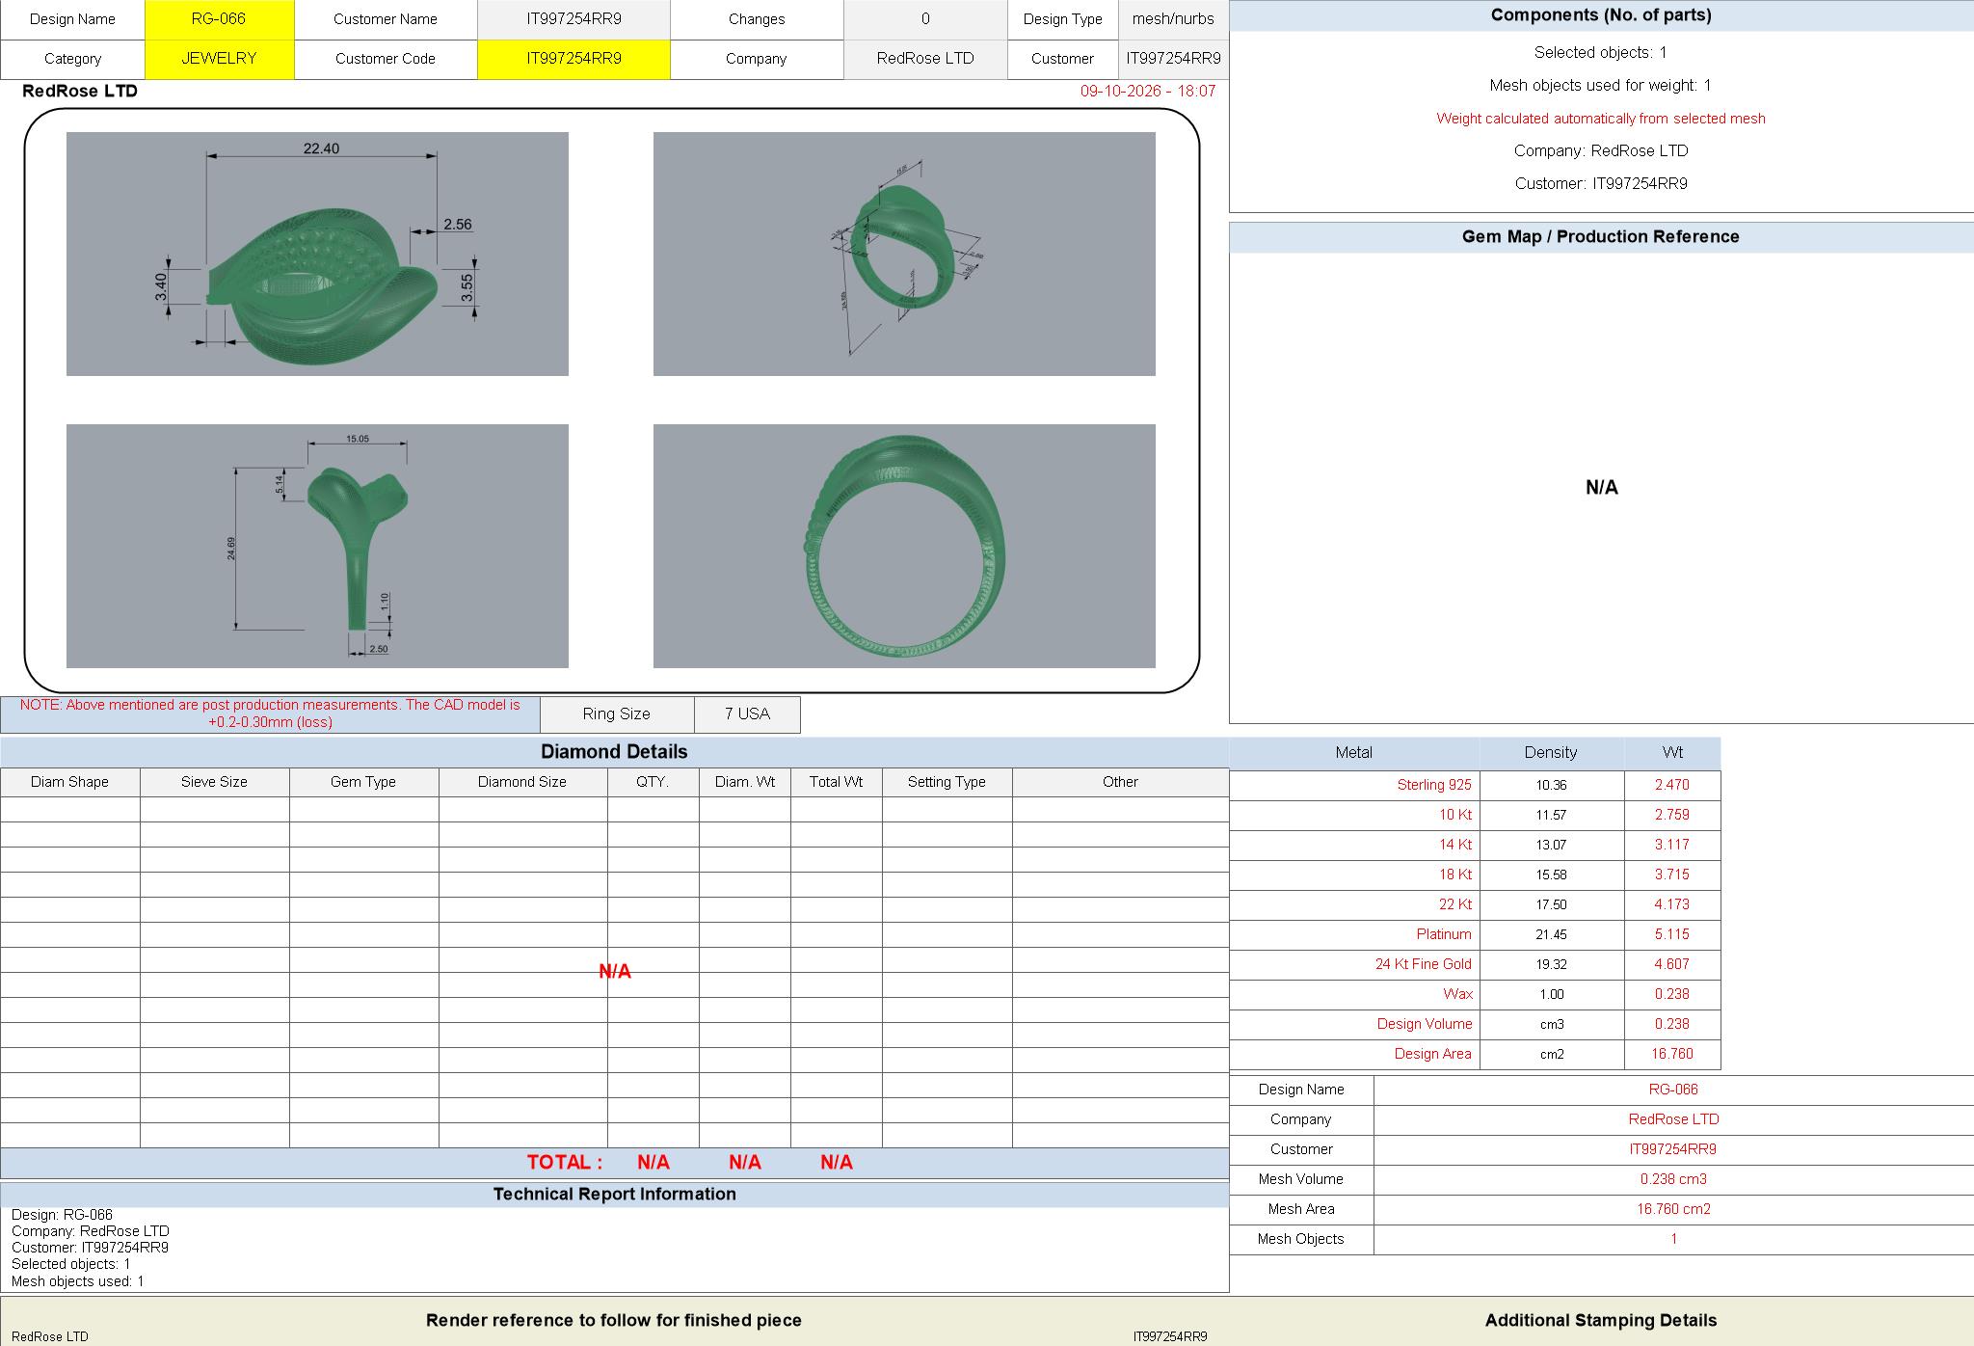The width and height of the screenshot is (1974, 1346).
Task: Click the Diam Shape column header
Action: pos(70,782)
